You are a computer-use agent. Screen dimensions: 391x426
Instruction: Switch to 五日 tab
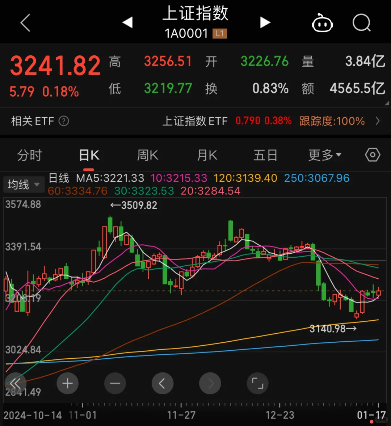265,155
